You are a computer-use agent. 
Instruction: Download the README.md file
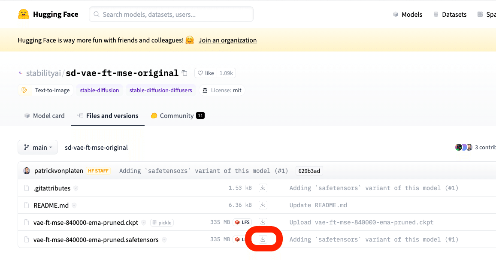click(263, 205)
